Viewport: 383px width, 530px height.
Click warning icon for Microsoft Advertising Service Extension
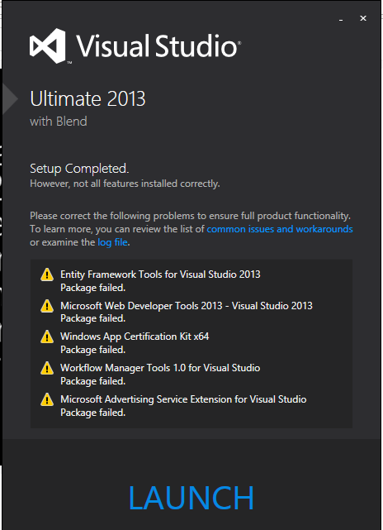click(x=47, y=399)
